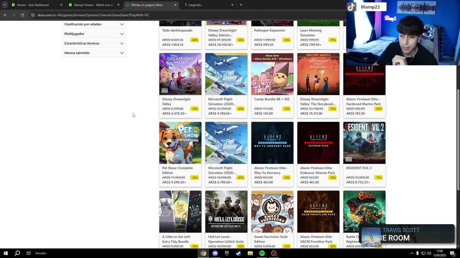The width and height of the screenshot is (460, 258).
Task: Open the notification center icon
Action: 452,253
